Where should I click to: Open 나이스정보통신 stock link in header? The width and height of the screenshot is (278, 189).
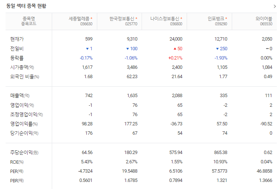165,19
